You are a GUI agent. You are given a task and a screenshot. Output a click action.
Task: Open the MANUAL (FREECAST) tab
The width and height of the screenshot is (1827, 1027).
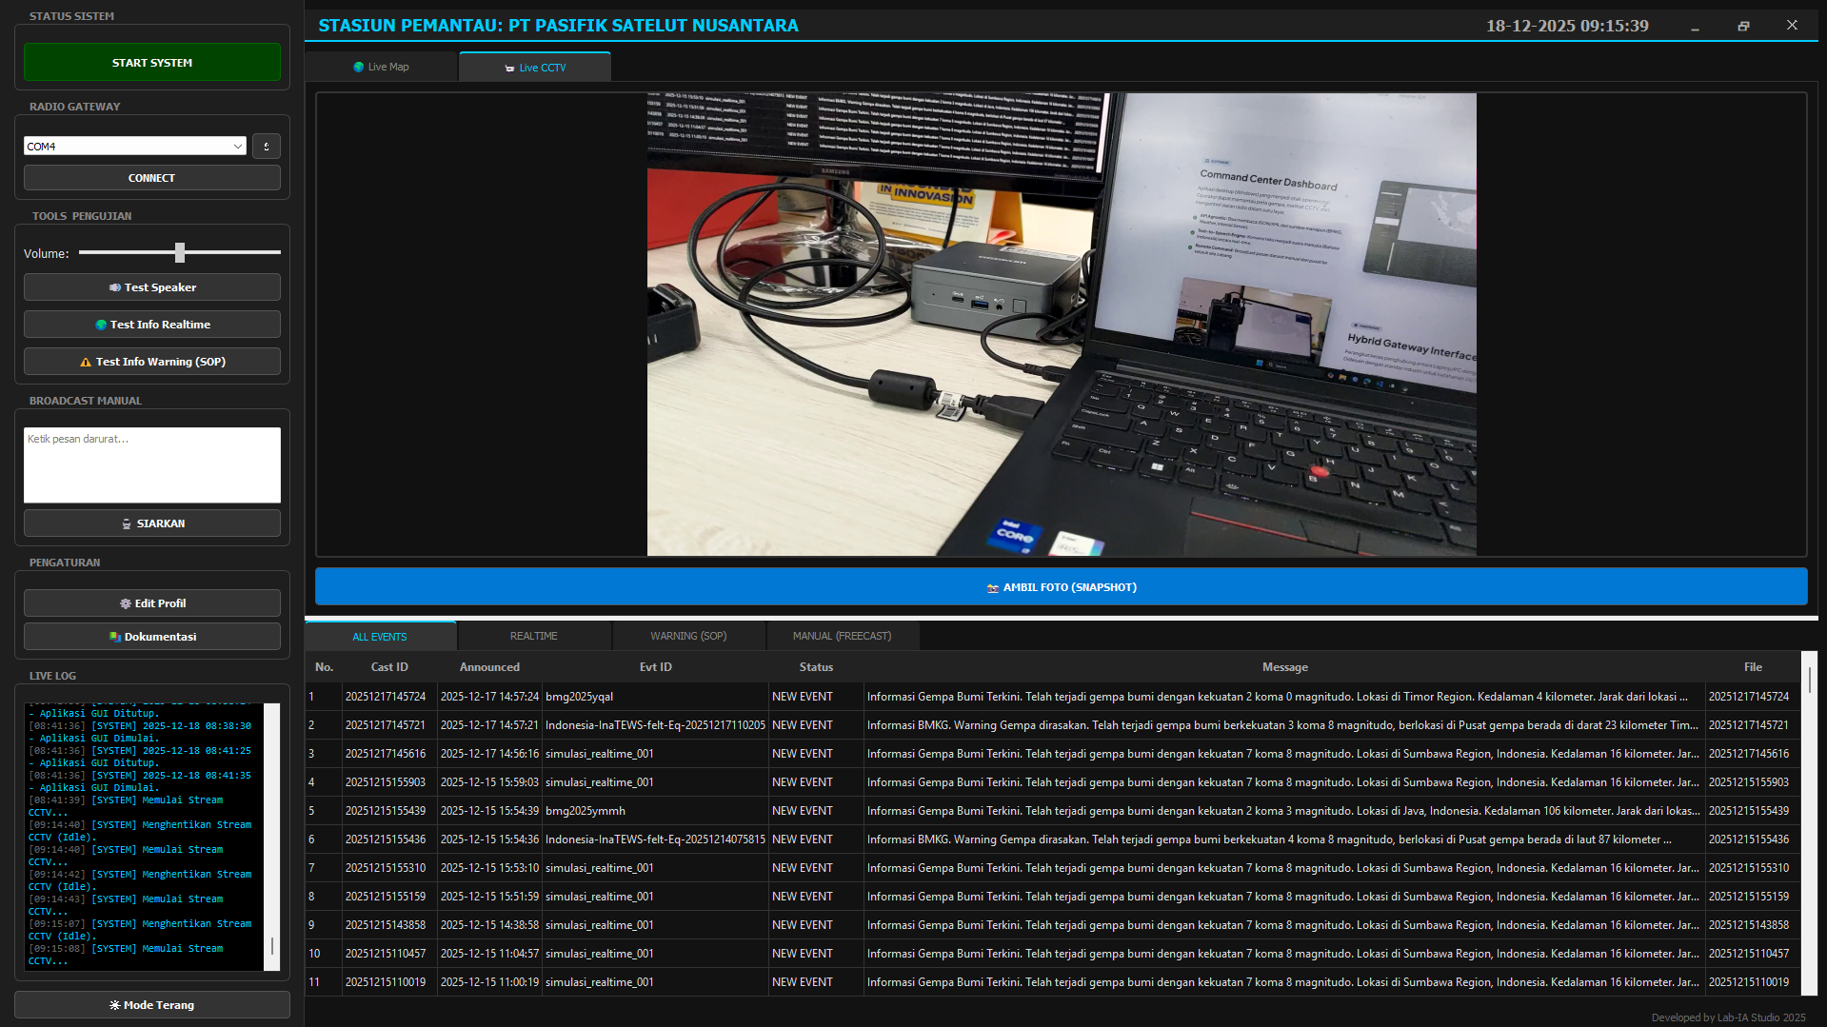point(842,636)
